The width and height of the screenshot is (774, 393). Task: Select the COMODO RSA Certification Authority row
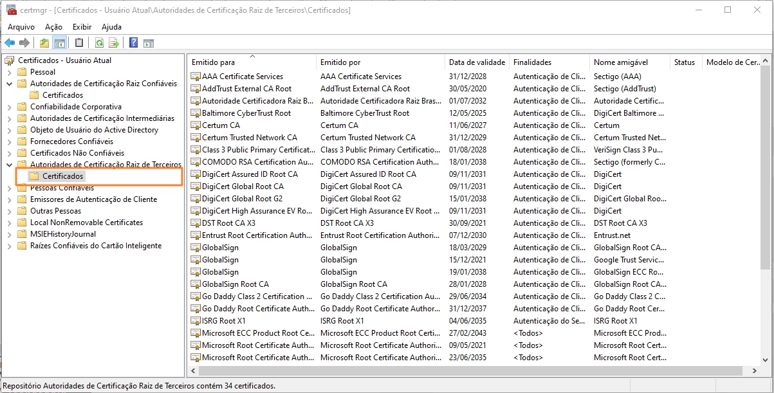coord(474,162)
